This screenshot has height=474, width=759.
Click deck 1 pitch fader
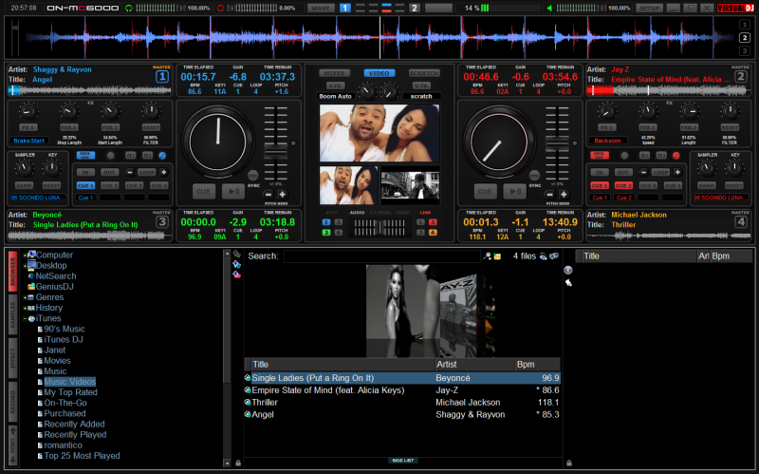pyautogui.click(x=275, y=152)
